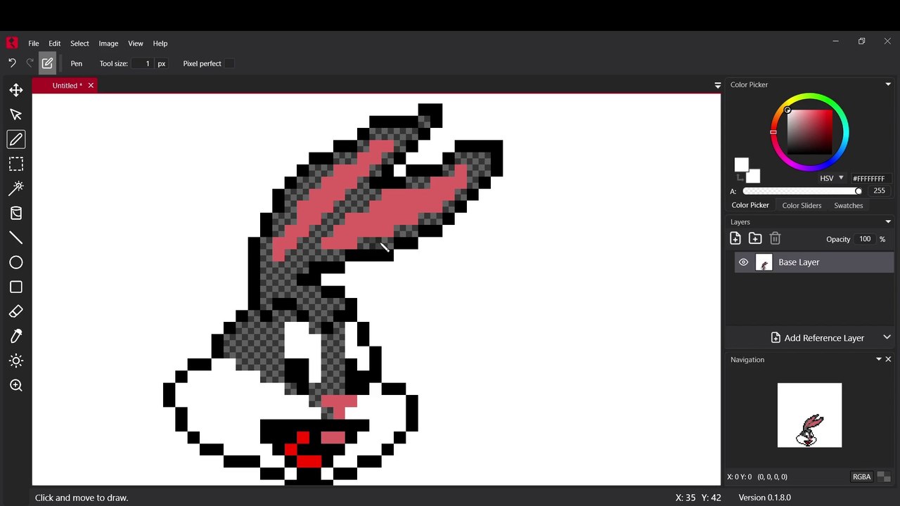Screen dimensions: 900x506
Task: Click the Undo arrow
Action: point(12,63)
